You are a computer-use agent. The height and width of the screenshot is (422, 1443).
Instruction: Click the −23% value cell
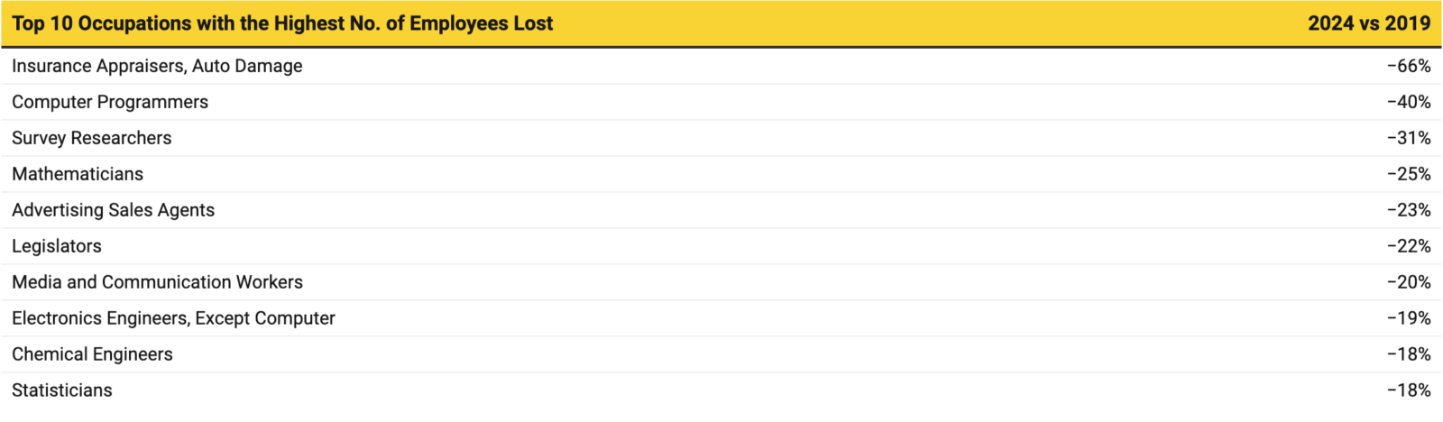(x=1409, y=210)
